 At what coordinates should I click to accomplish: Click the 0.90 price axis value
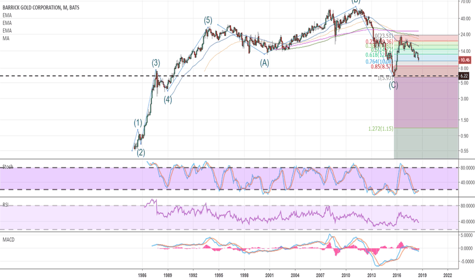pos(465,136)
